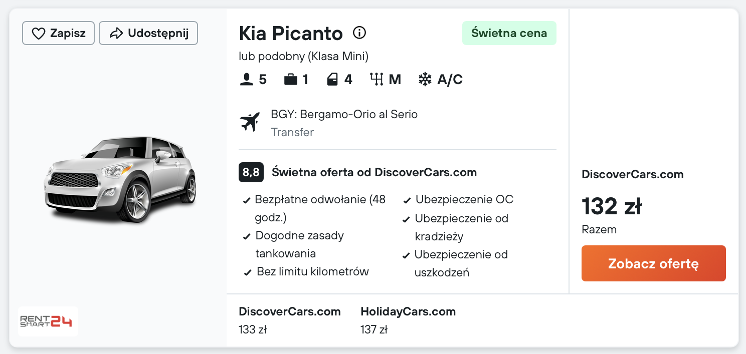Click the Kia Picanto title
Screen dimensions: 746x354
pyautogui.click(x=291, y=34)
